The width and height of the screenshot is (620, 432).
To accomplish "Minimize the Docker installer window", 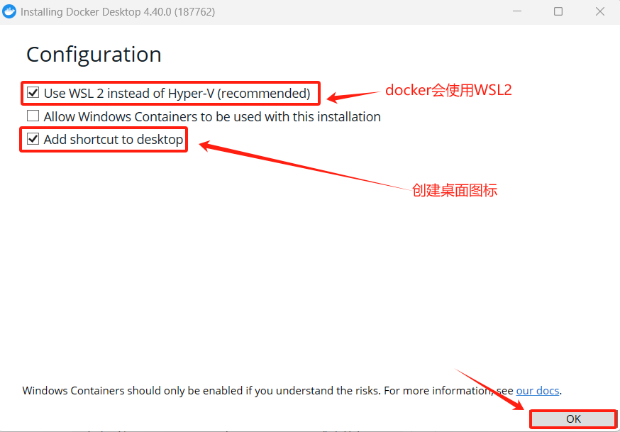I will pos(517,11).
